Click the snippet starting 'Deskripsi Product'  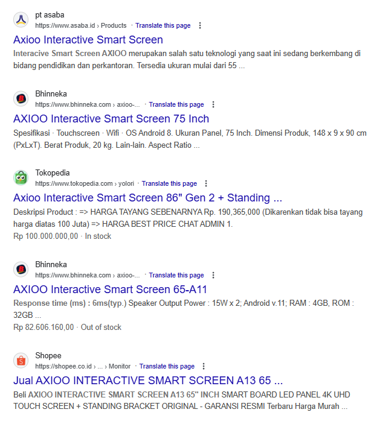pos(188,218)
